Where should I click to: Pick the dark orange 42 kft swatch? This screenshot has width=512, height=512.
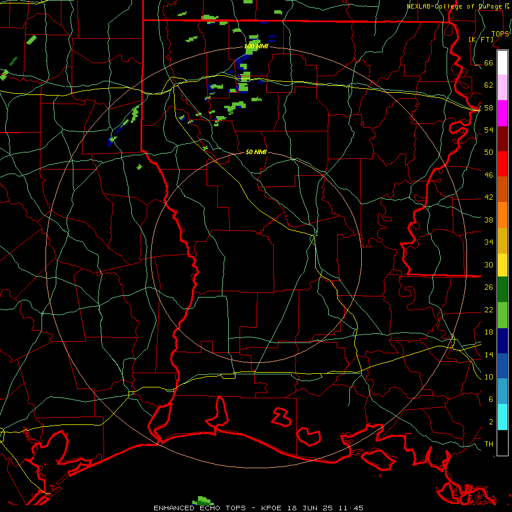tap(502, 189)
